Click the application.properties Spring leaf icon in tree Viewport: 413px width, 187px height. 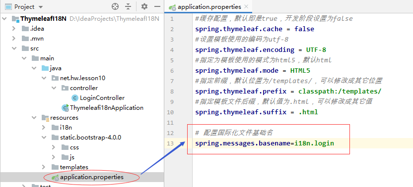[55, 177]
